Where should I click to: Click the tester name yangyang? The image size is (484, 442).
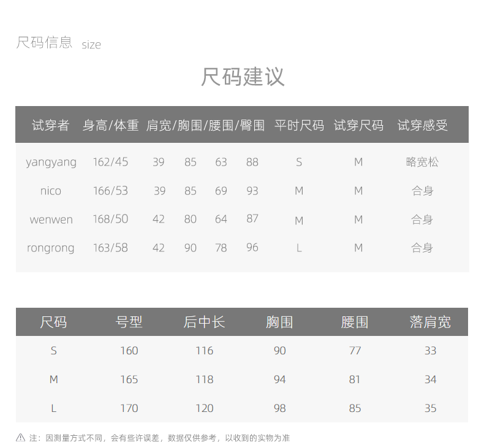click(x=51, y=162)
